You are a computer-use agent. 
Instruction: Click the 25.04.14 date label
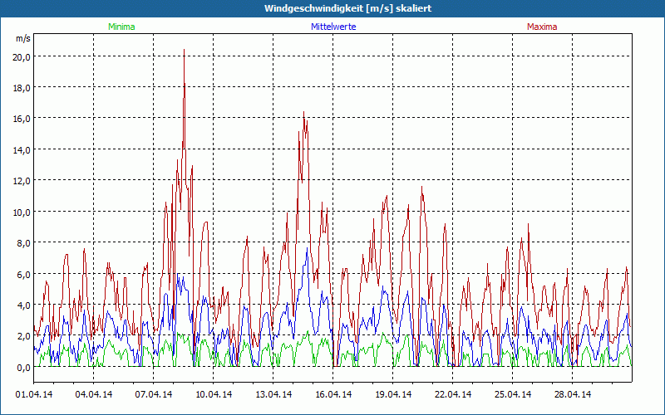tap(512, 395)
